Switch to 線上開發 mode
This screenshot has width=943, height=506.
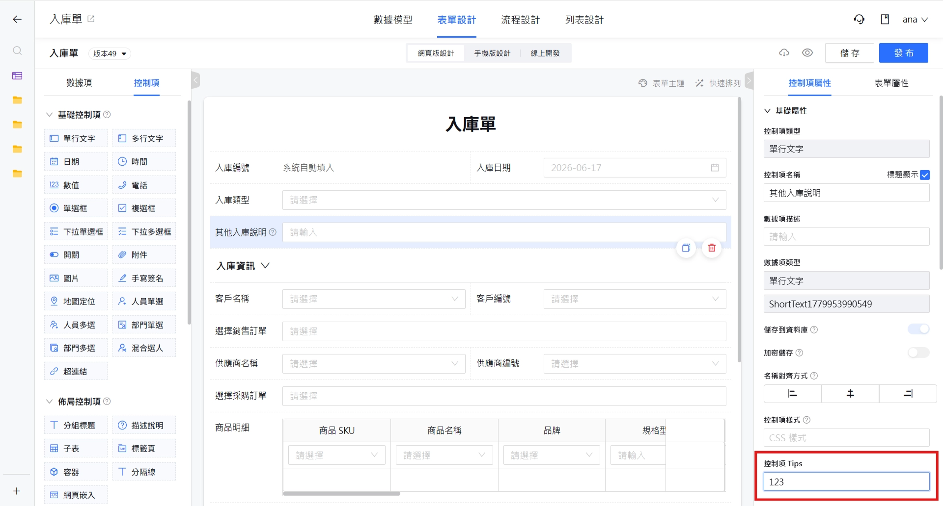545,53
